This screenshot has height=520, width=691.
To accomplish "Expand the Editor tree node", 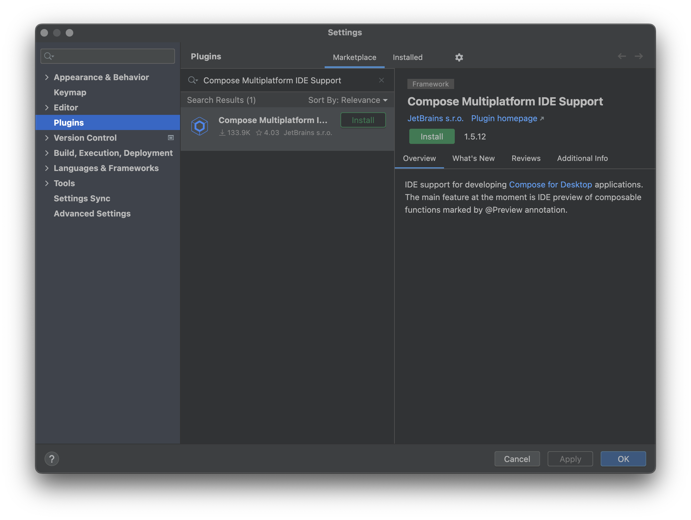I will click(x=47, y=107).
